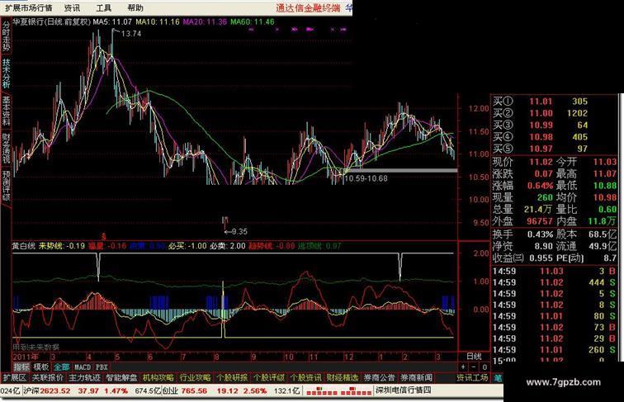Open 分时走势 in left sidebar
The width and height of the screenshot is (624, 402).
(x=6, y=35)
